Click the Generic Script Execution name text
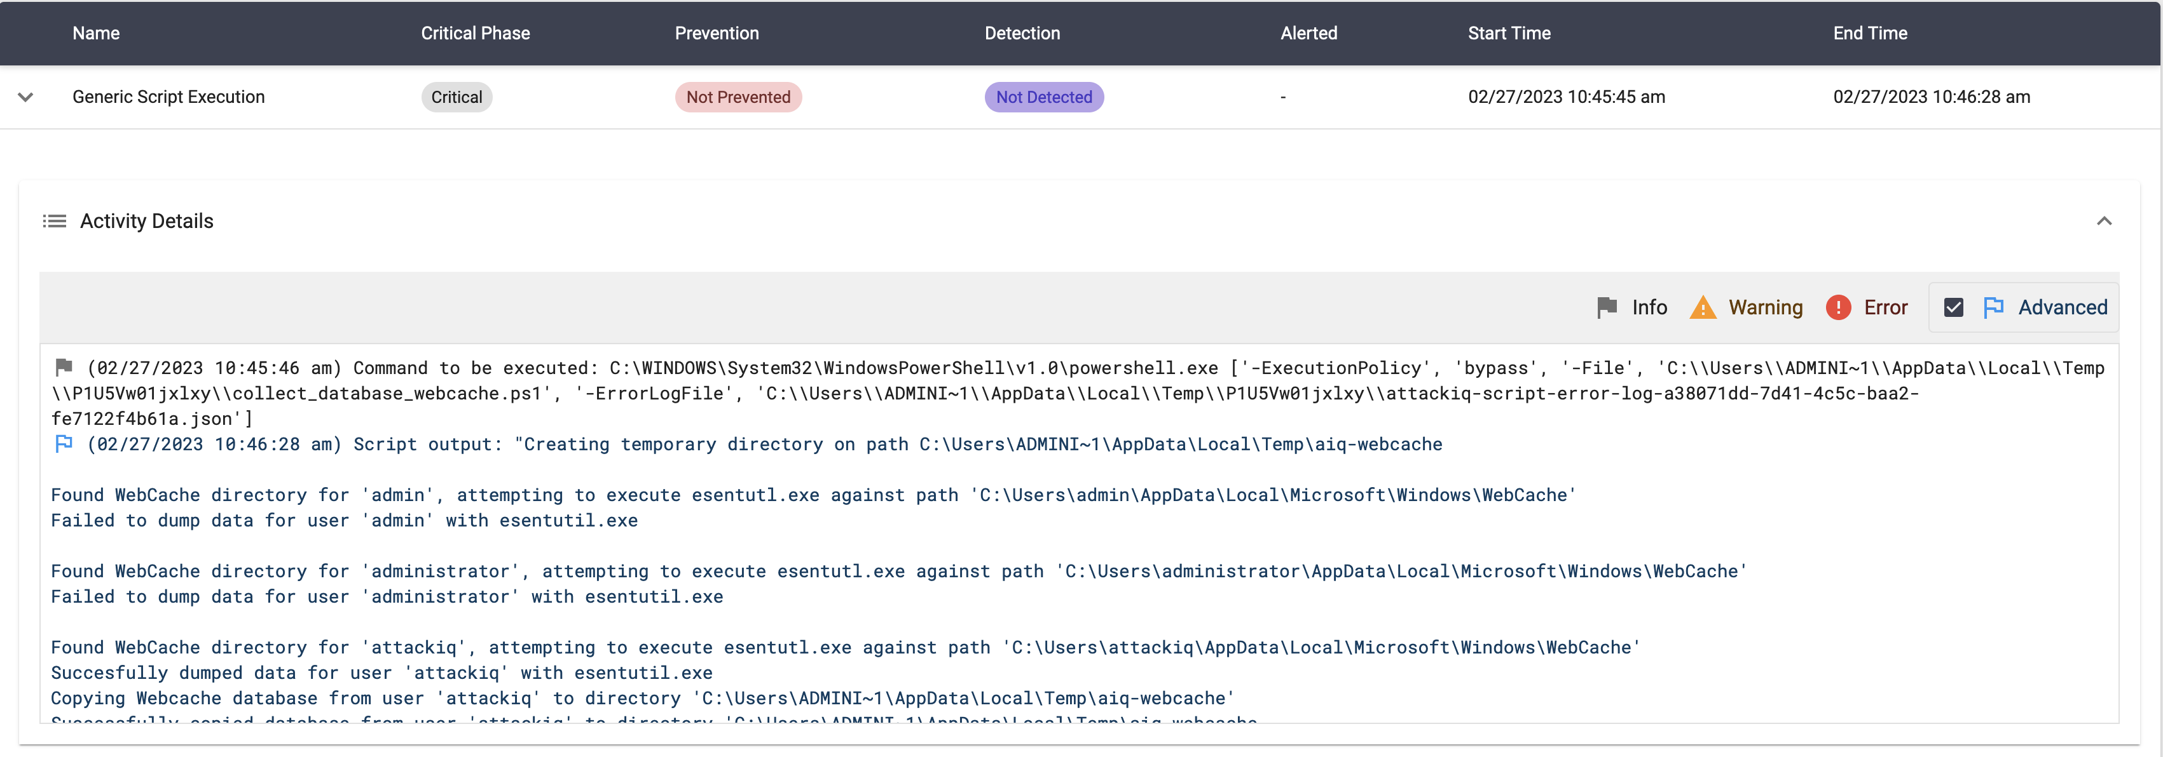Image resolution: width=2163 pixels, height=757 pixels. point(168,97)
